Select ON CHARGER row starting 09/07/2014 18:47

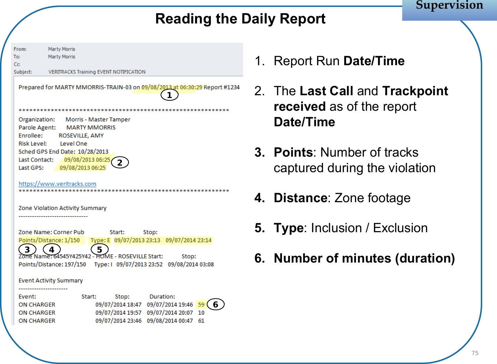112,305
